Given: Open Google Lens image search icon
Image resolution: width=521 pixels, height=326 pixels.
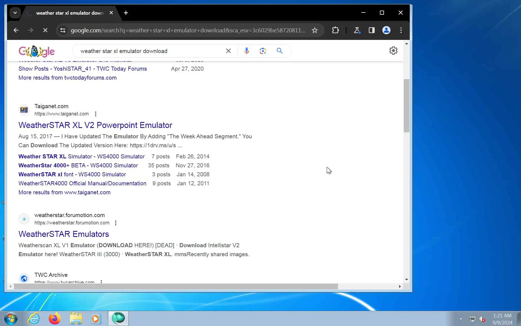Looking at the screenshot, I should tap(263, 51).
